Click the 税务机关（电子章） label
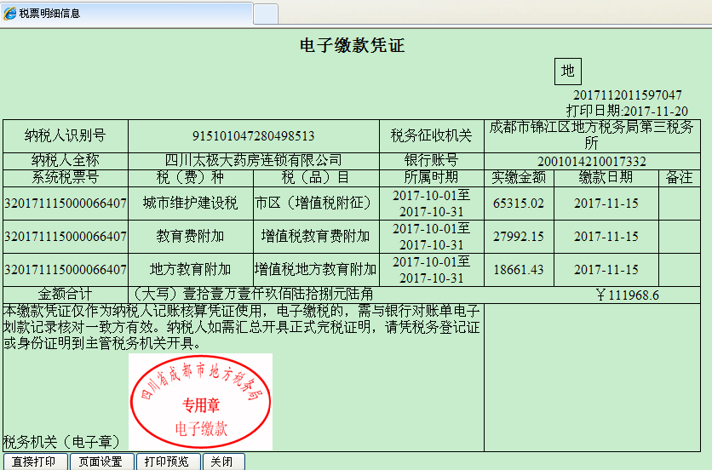The width and height of the screenshot is (712, 470). tap(63, 442)
